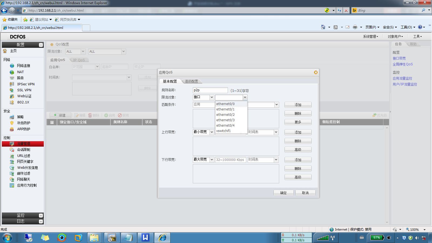Viewport: 432px width, 243px height.
Task: Collapse the 配置 sidebar section
Action: pos(41,45)
